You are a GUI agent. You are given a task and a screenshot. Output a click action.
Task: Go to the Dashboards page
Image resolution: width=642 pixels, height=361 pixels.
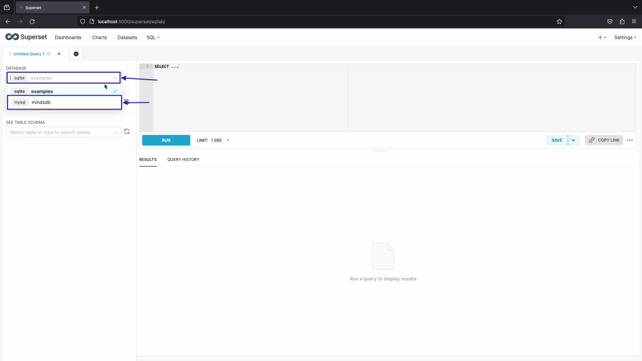coord(68,38)
